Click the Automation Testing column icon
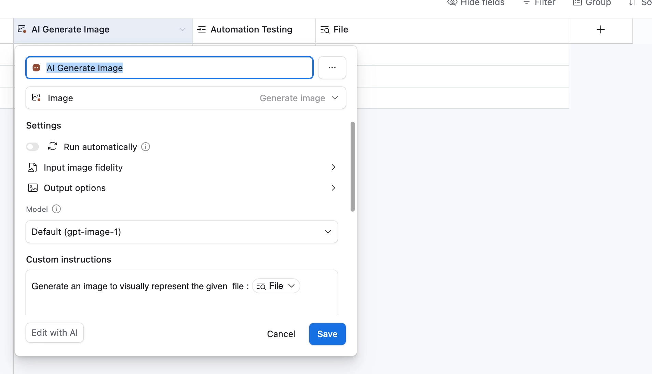 (x=202, y=30)
